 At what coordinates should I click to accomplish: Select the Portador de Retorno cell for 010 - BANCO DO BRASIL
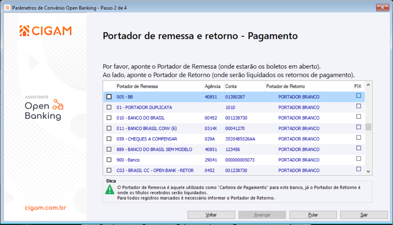coord(309,118)
